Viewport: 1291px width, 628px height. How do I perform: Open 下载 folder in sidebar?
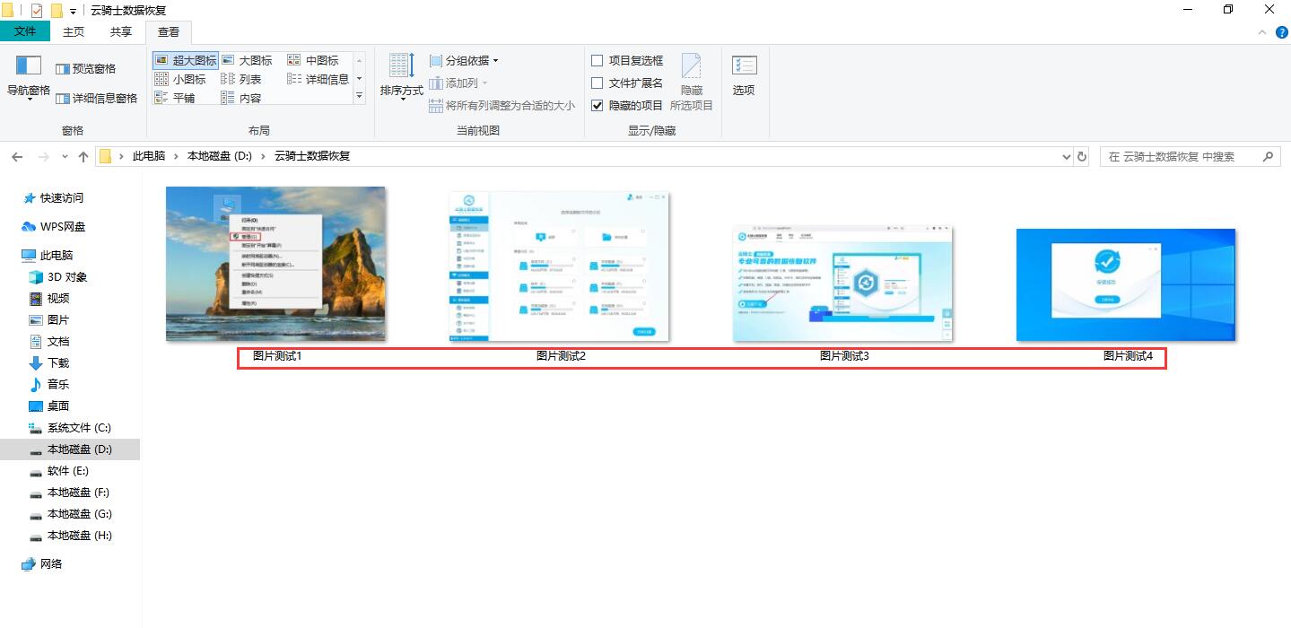[49, 362]
